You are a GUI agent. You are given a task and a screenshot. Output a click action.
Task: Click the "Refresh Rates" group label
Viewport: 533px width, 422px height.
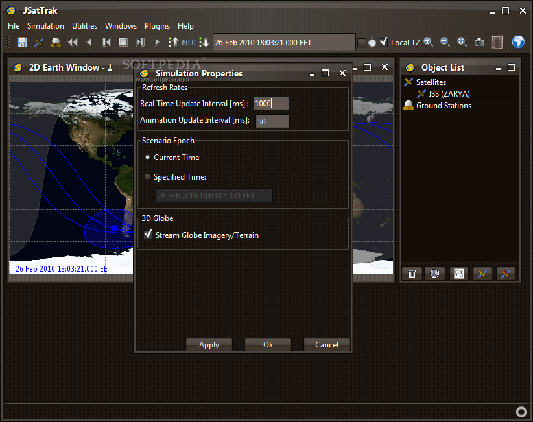[x=165, y=88]
